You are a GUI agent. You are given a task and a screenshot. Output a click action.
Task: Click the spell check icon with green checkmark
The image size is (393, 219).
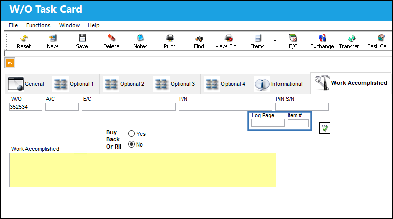[x=324, y=128]
